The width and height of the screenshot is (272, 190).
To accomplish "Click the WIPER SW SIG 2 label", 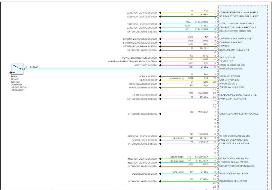I will coord(228,84).
